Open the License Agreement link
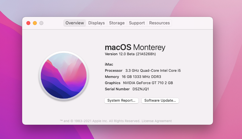 pyautogui.click(x=157, y=121)
